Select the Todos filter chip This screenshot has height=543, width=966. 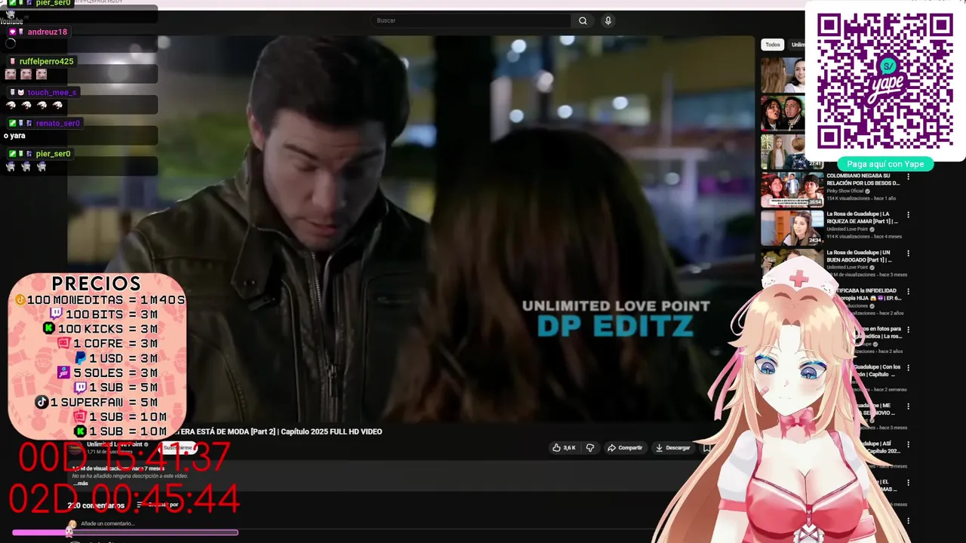773,44
